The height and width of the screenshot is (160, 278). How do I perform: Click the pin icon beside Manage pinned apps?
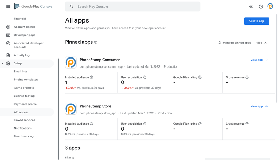pyautogui.click(x=220, y=43)
